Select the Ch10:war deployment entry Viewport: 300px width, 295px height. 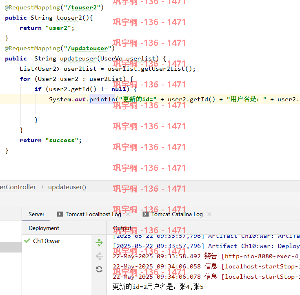point(47,241)
